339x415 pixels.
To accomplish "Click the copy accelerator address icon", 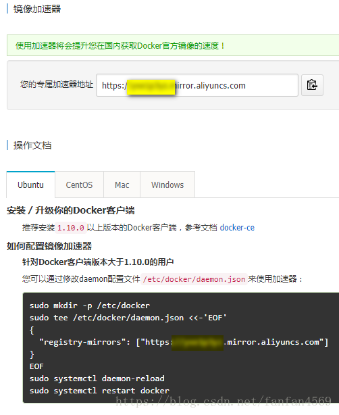I will click(x=312, y=85).
